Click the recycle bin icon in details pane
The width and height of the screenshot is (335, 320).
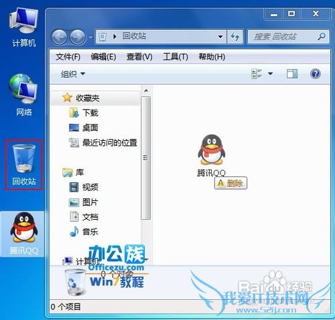click(x=75, y=283)
